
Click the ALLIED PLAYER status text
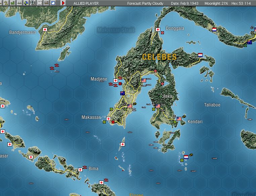(86, 3)
